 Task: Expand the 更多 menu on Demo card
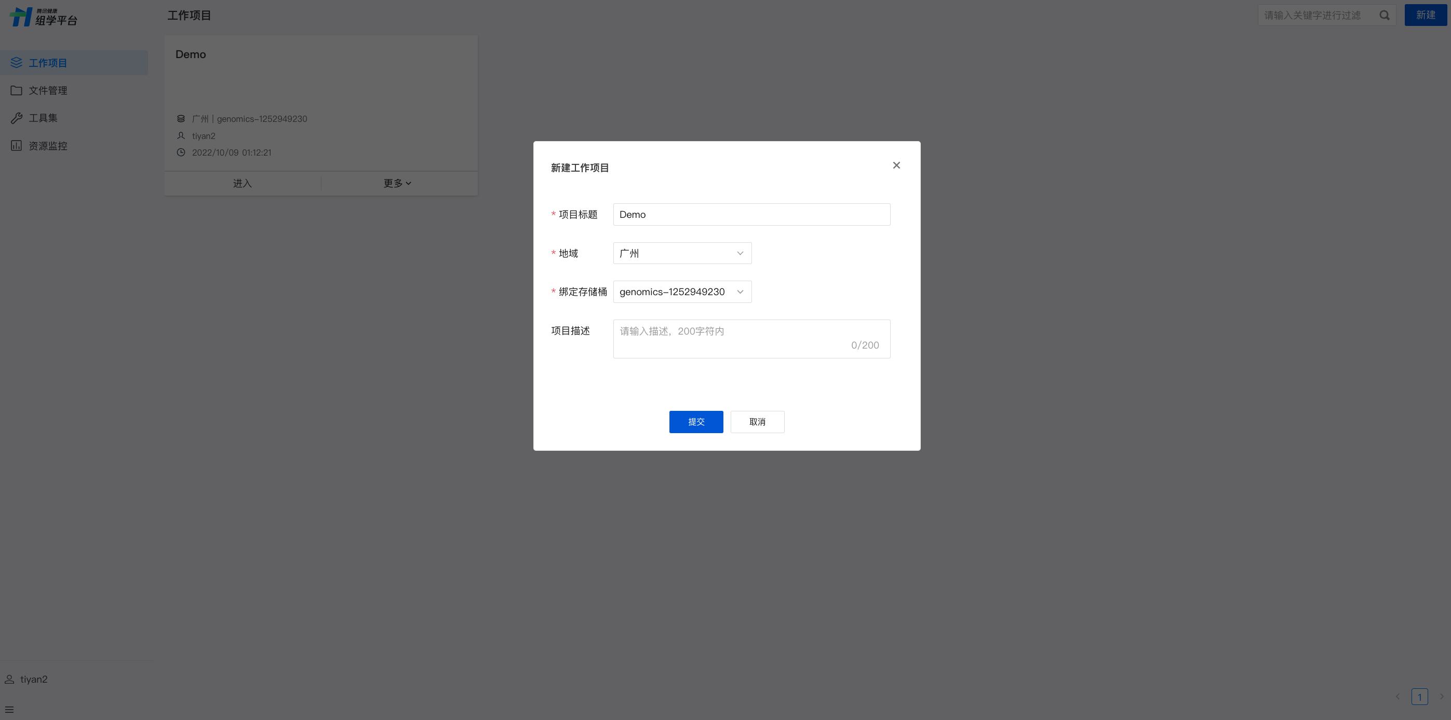tap(397, 184)
